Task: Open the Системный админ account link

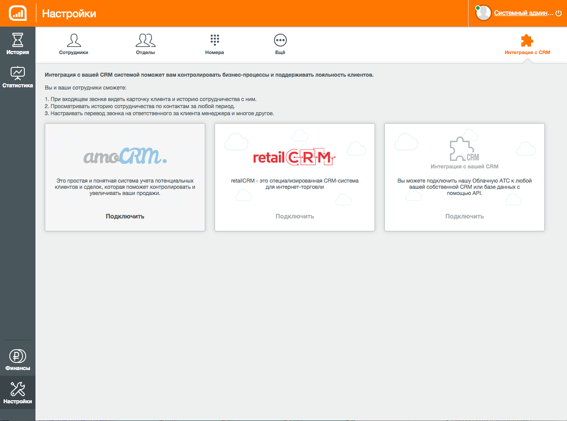Action: pos(524,13)
